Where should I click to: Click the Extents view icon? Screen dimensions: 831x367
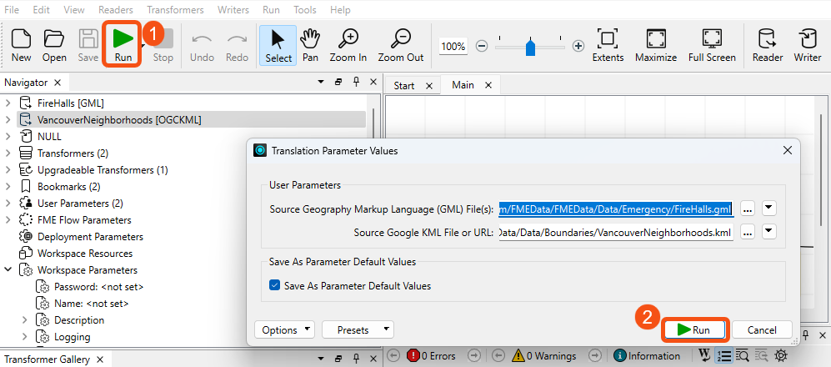608,44
